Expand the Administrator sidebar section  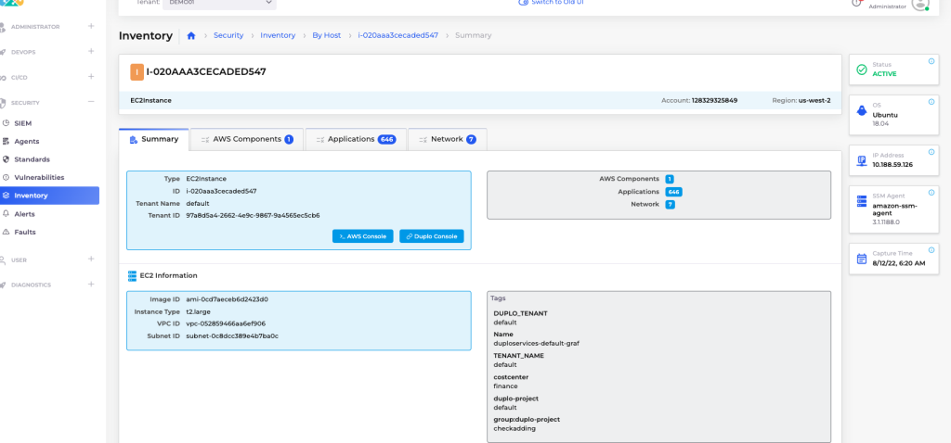click(x=91, y=26)
